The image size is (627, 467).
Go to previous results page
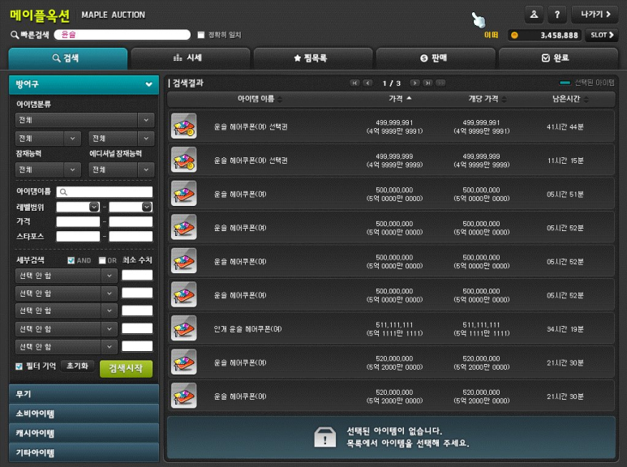pyautogui.click(x=367, y=83)
